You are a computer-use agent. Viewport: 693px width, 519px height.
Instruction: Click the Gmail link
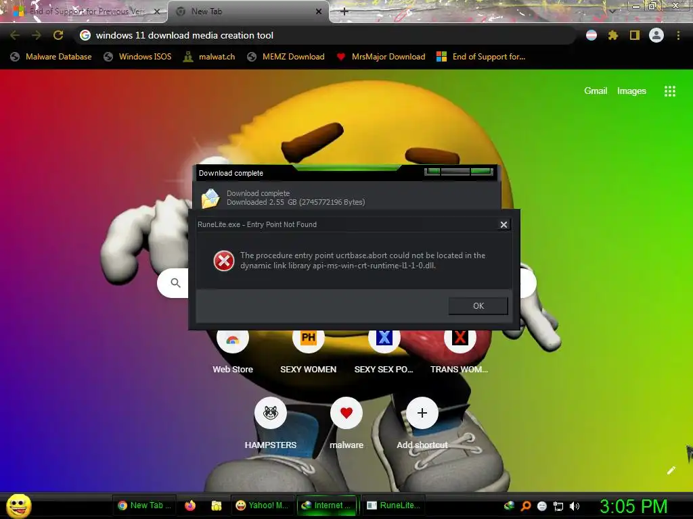(596, 91)
